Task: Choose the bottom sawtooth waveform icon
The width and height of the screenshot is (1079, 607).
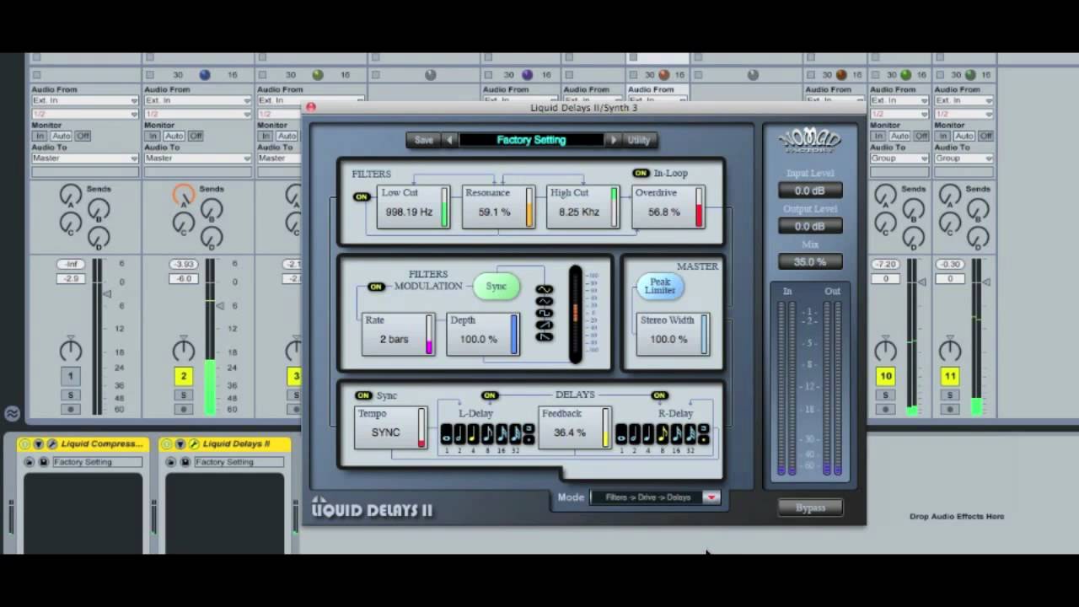Action: (x=544, y=336)
